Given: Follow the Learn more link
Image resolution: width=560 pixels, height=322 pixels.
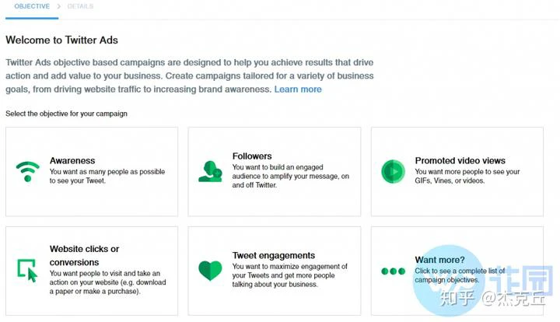Looking at the screenshot, I should coord(298,89).
